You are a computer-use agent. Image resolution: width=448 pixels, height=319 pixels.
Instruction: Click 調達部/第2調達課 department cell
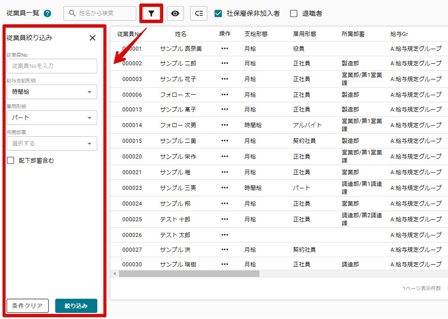362,219
